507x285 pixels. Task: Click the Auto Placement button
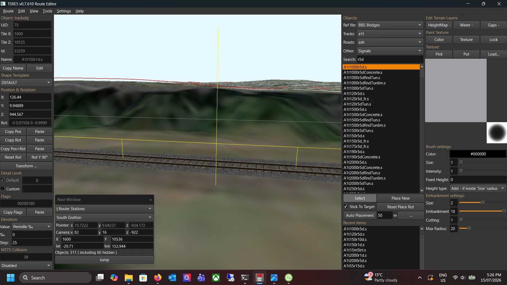tap(360, 215)
